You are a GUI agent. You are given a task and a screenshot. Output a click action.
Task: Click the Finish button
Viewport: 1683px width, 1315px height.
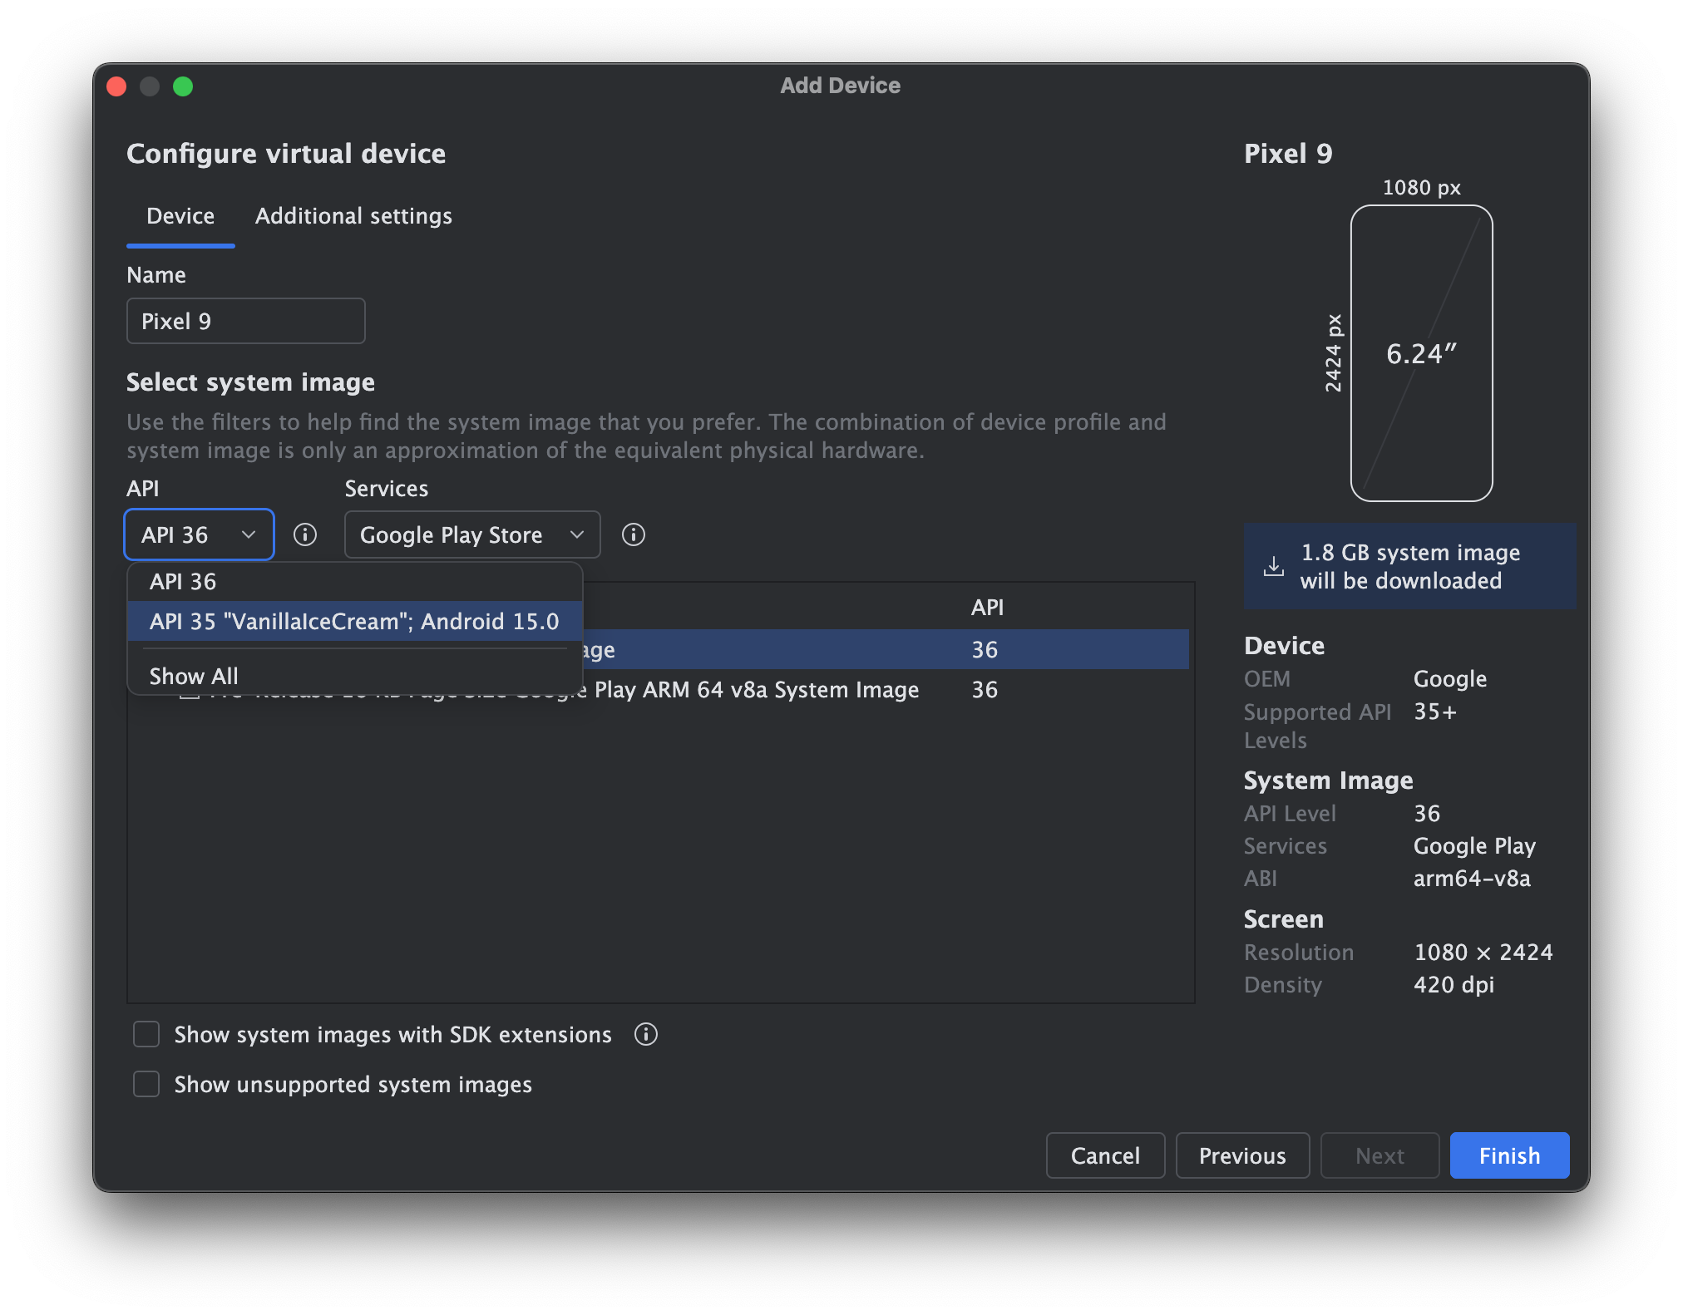1508,1155
